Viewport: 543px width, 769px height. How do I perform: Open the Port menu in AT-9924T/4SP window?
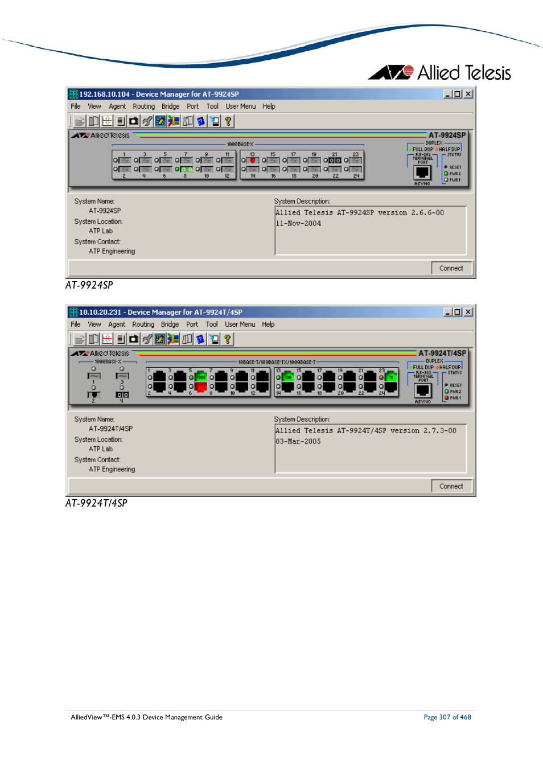[192, 324]
